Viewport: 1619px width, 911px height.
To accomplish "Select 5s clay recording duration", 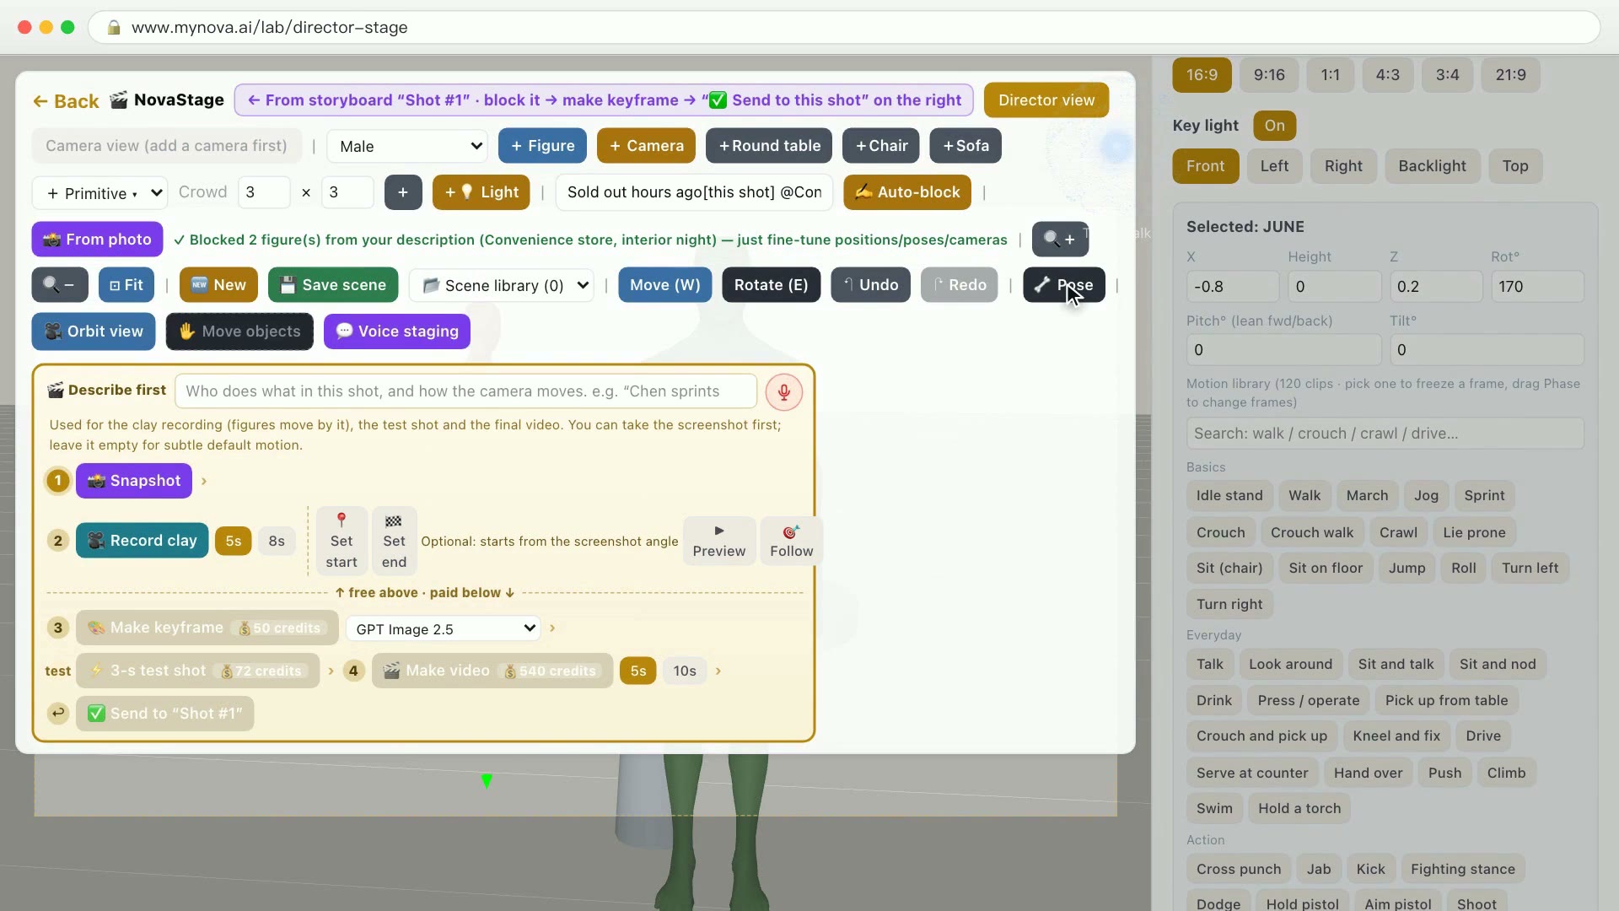I will tap(234, 541).
